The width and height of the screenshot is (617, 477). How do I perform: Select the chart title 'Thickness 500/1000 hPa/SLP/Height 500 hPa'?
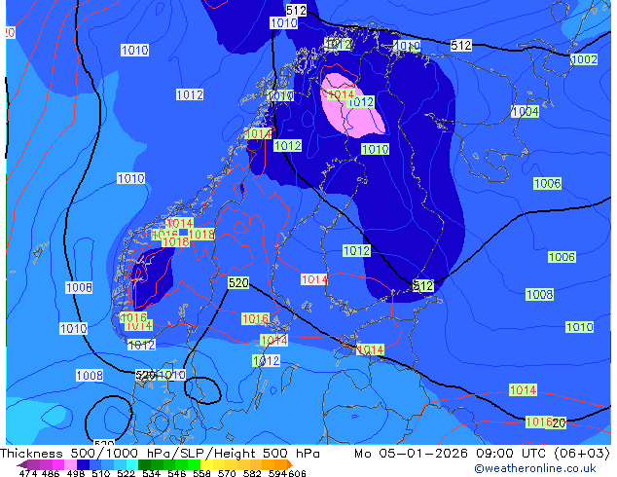[160, 454]
